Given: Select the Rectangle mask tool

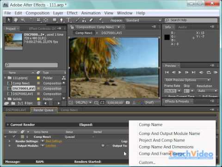Looking at the screenshot, I should (x=55, y=20).
